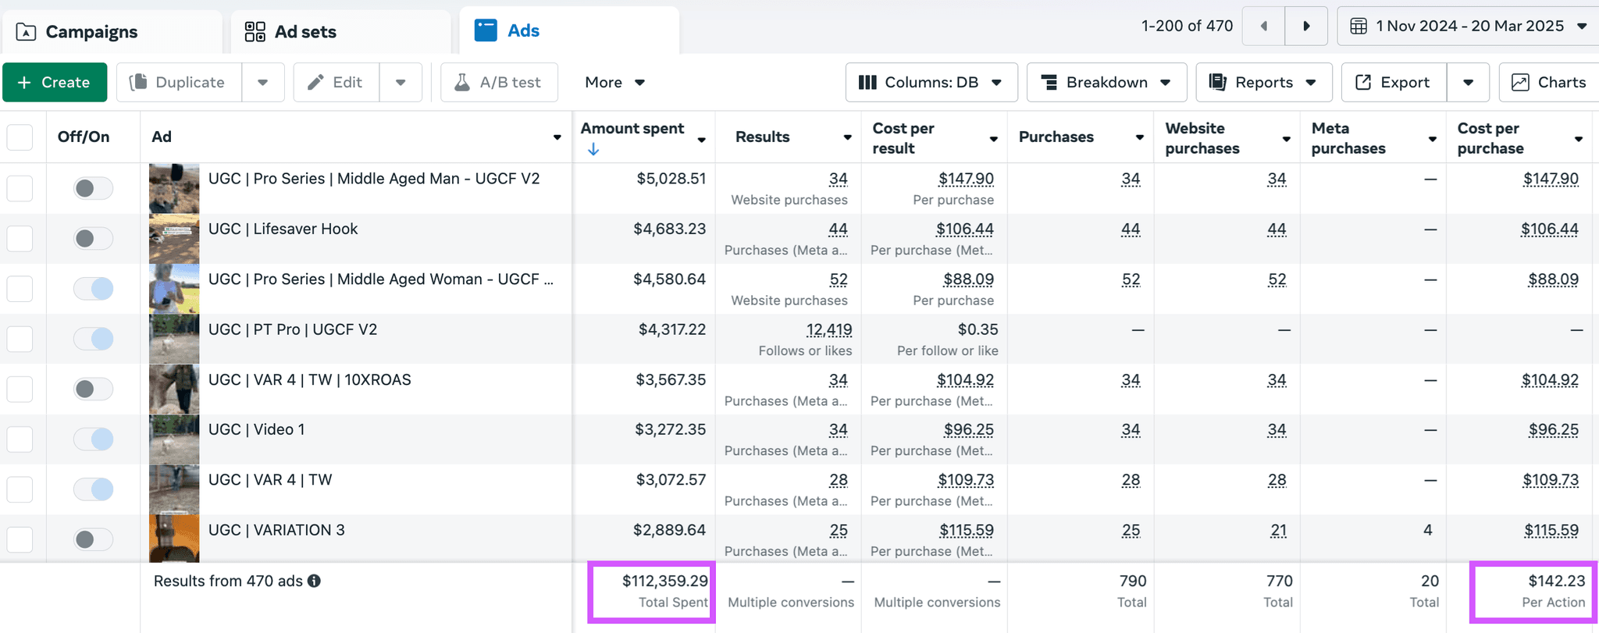Click the Charts icon button

tap(1520, 83)
